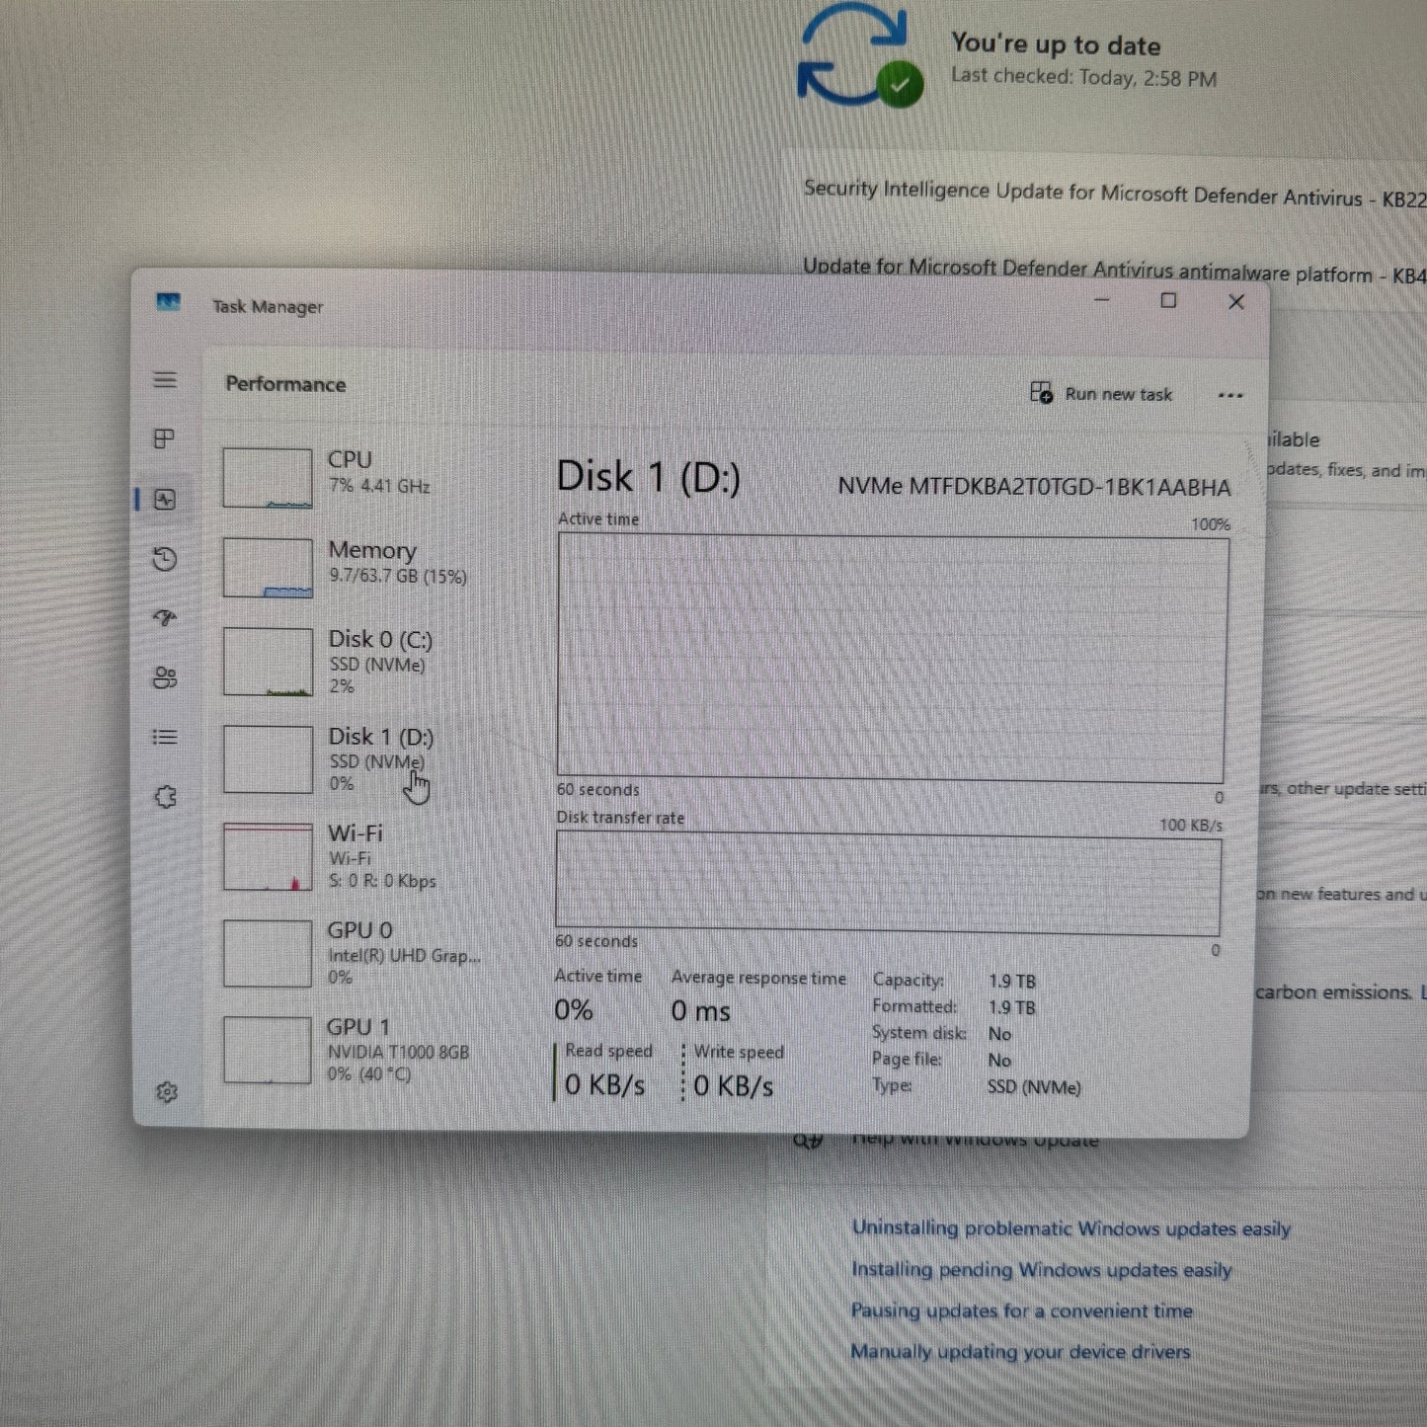Screen dimensions: 1427x1427
Task: Switch to the Processes page icon
Action: tap(165, 438)
